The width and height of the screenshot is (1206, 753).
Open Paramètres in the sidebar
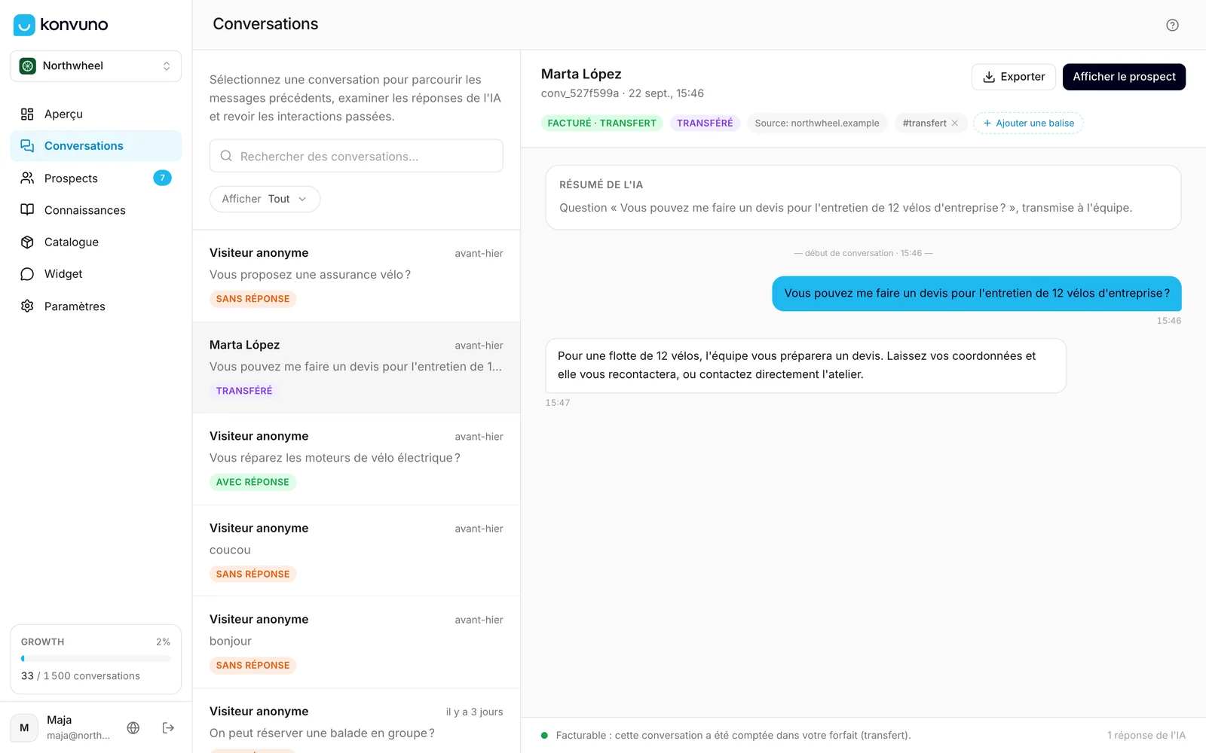pos(96,306)
